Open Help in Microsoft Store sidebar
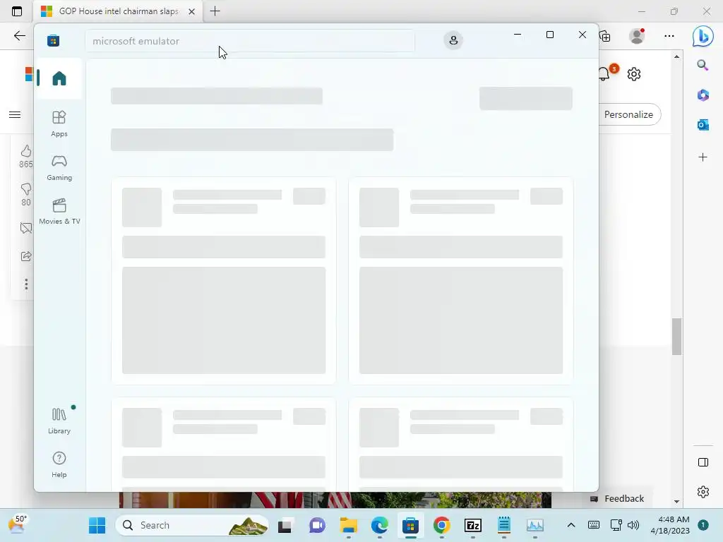 tap(59, 464)
